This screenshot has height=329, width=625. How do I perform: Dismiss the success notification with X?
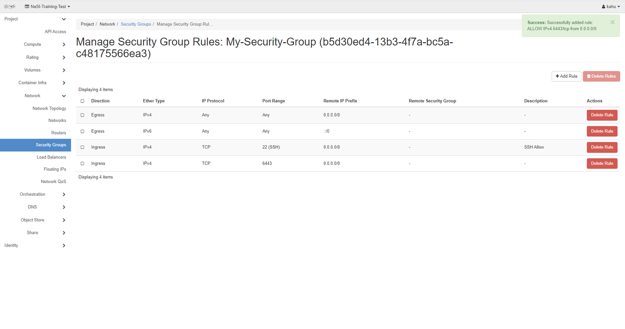point(612,22)
